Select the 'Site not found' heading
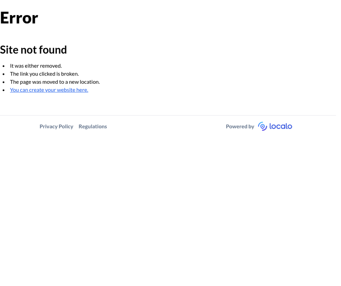Image resolution: width=341 pixels, height=286 pixels. [x=33, y=50]
